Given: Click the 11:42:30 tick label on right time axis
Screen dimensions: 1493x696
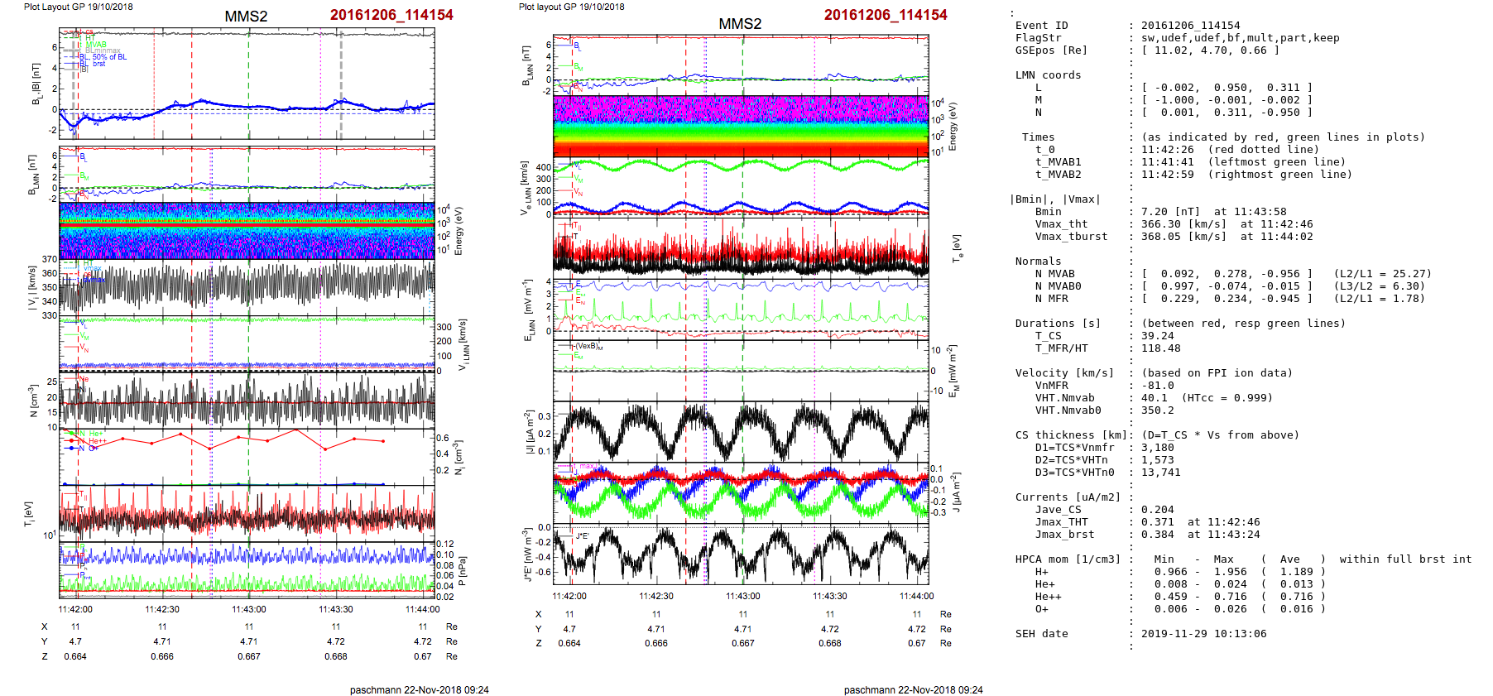Looking at the screenshot, I should [x=655, y=596].
